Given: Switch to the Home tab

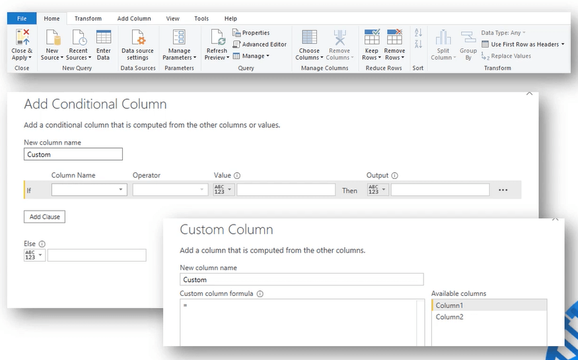Looking at the screenshot, I should click(x=52, y=18).
